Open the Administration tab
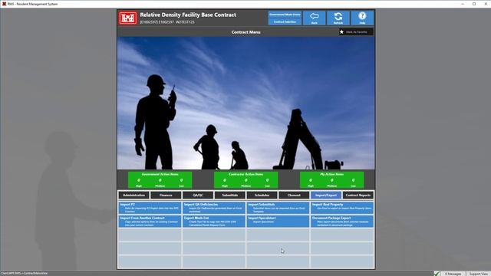Viewport: 491px width, 276px height. pos(133,195)
